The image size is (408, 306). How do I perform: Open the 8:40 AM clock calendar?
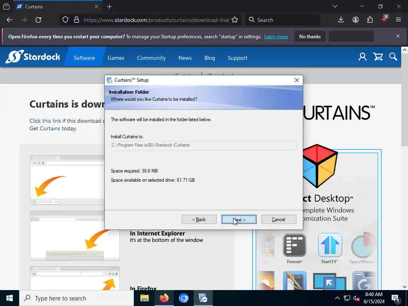(x=374, y=298)
